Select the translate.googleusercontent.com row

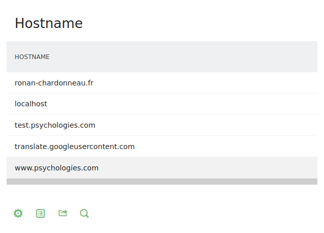pyautogui.click(x=161, y=147)
